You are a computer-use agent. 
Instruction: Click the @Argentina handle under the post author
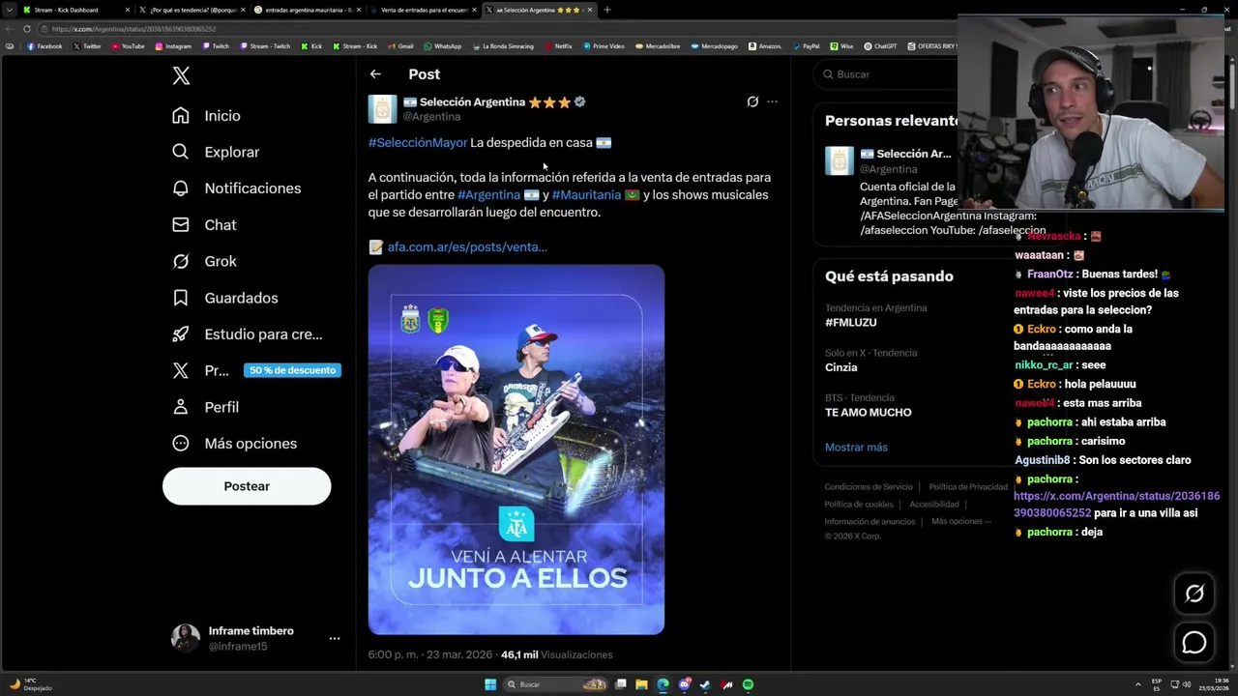(x=431, y=117)
